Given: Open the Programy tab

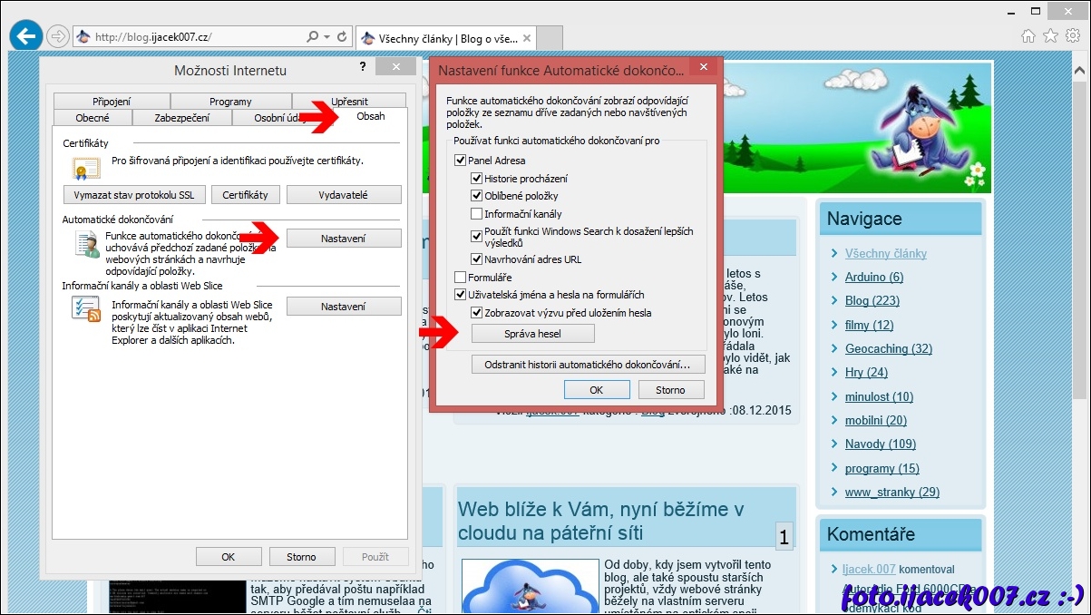Looking at the screenshot, I should [x=230, y=102].
